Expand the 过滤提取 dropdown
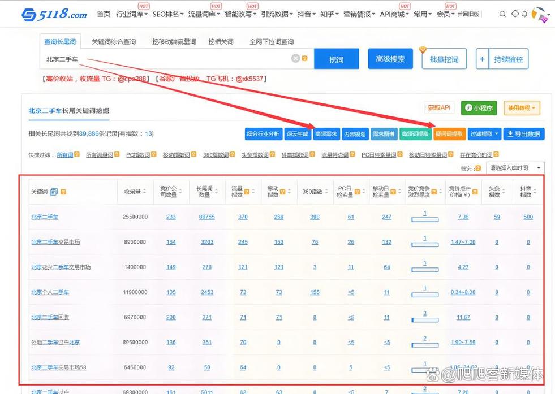This screenshot has height=394, width=555. coord(484,134)
